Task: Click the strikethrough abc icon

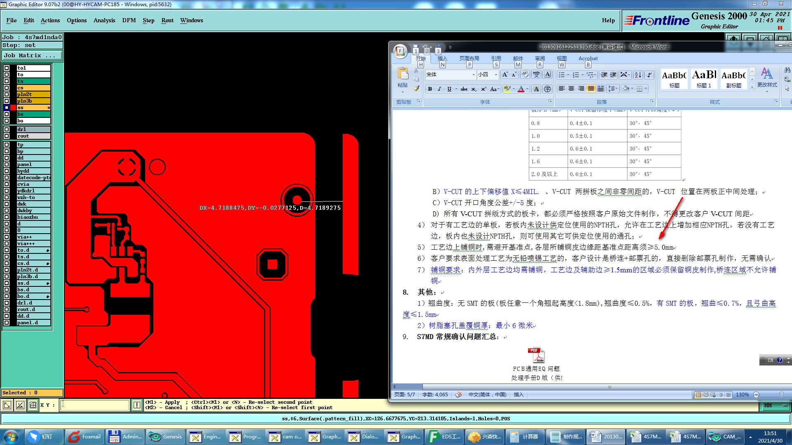Action: [464, 89]
